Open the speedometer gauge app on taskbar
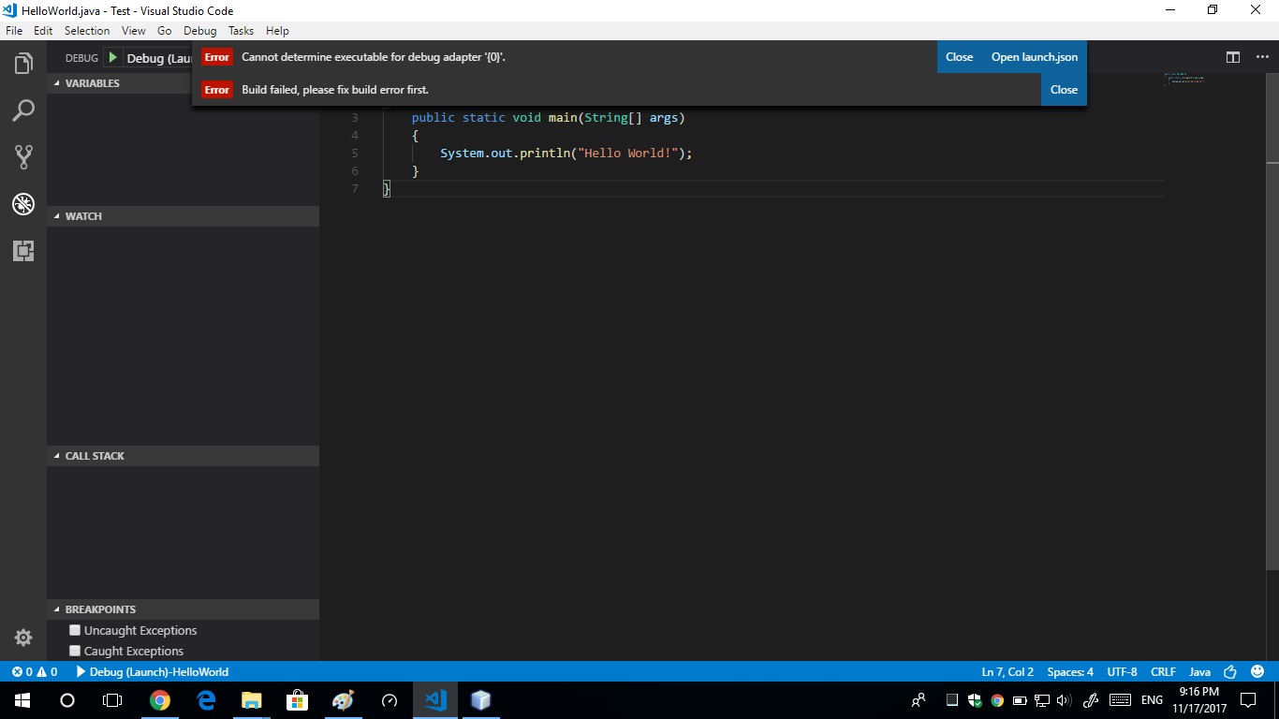Screen dimensions: 1279x719 click(390, 700)
